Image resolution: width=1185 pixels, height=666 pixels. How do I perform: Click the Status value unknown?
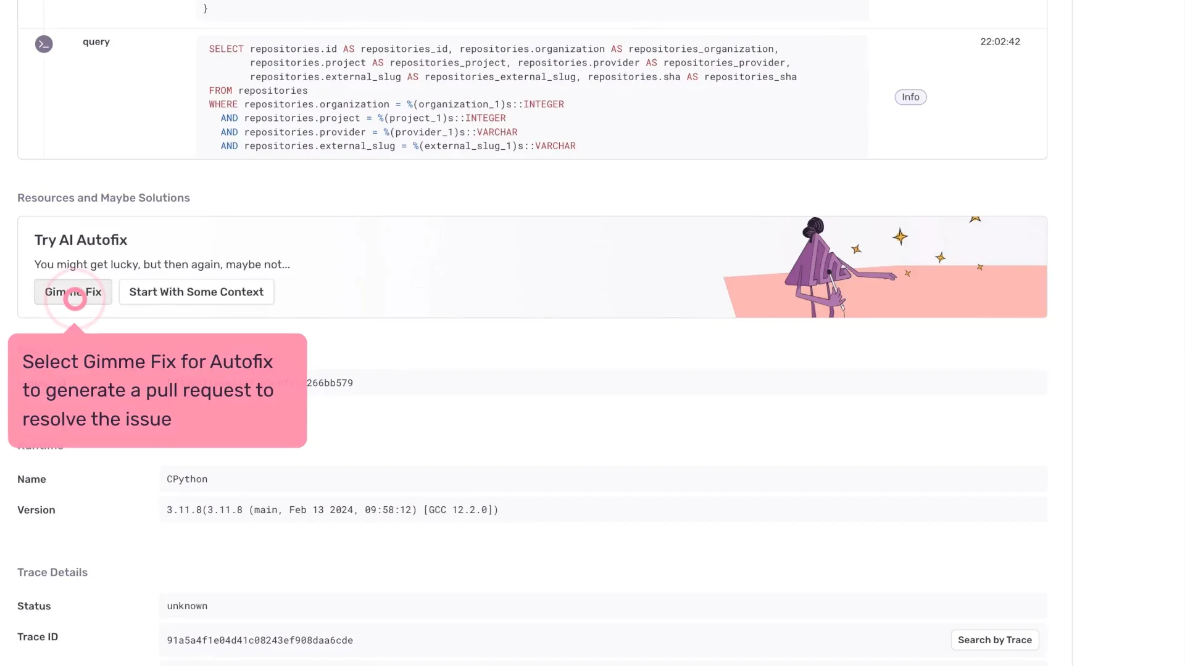[187, 606]
